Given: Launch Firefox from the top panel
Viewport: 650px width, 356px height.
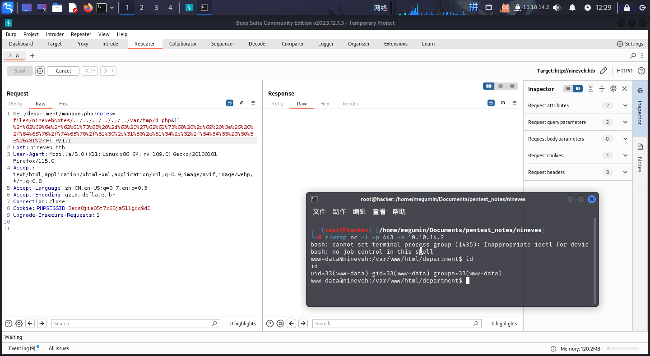Looking at the screenshot, I should point(88,7).
